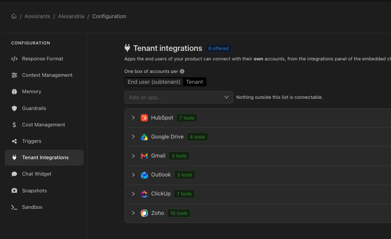Click the Nothing outside this list is connectable note

click(x=280, y=97)
